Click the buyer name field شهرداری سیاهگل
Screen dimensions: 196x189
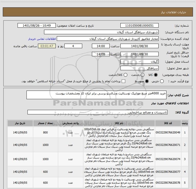tap(101, 32)
